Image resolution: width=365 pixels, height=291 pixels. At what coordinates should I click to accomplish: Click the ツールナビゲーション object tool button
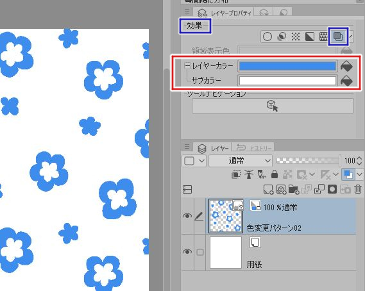click(273, 106)
